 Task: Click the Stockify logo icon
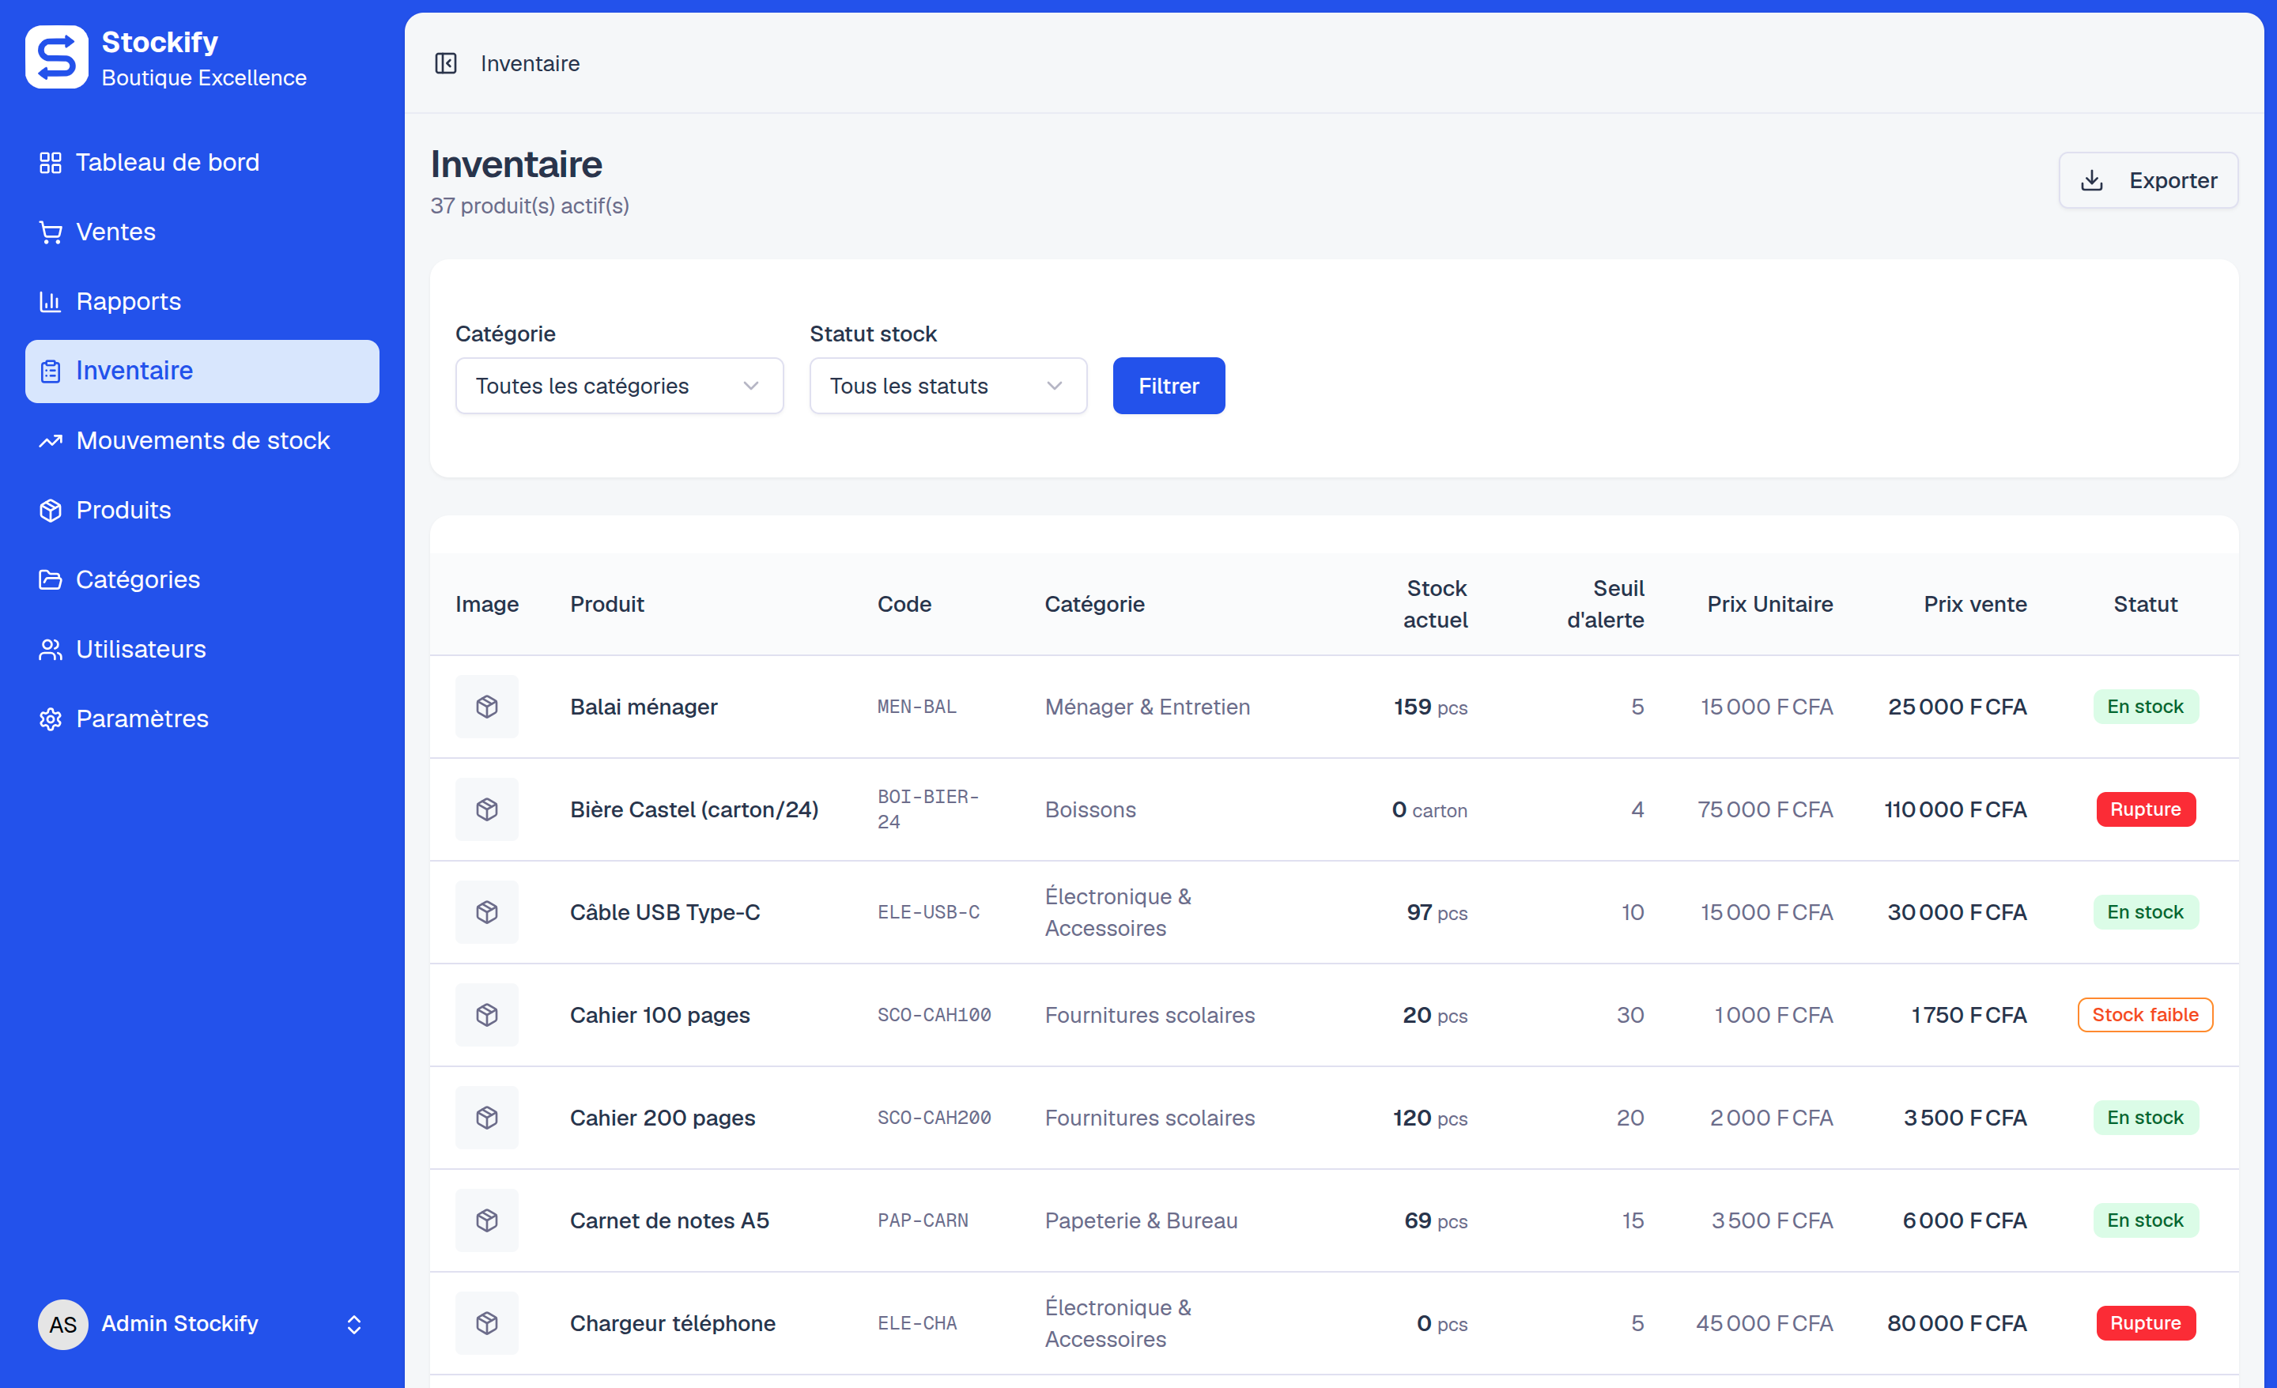coord(56,57)
